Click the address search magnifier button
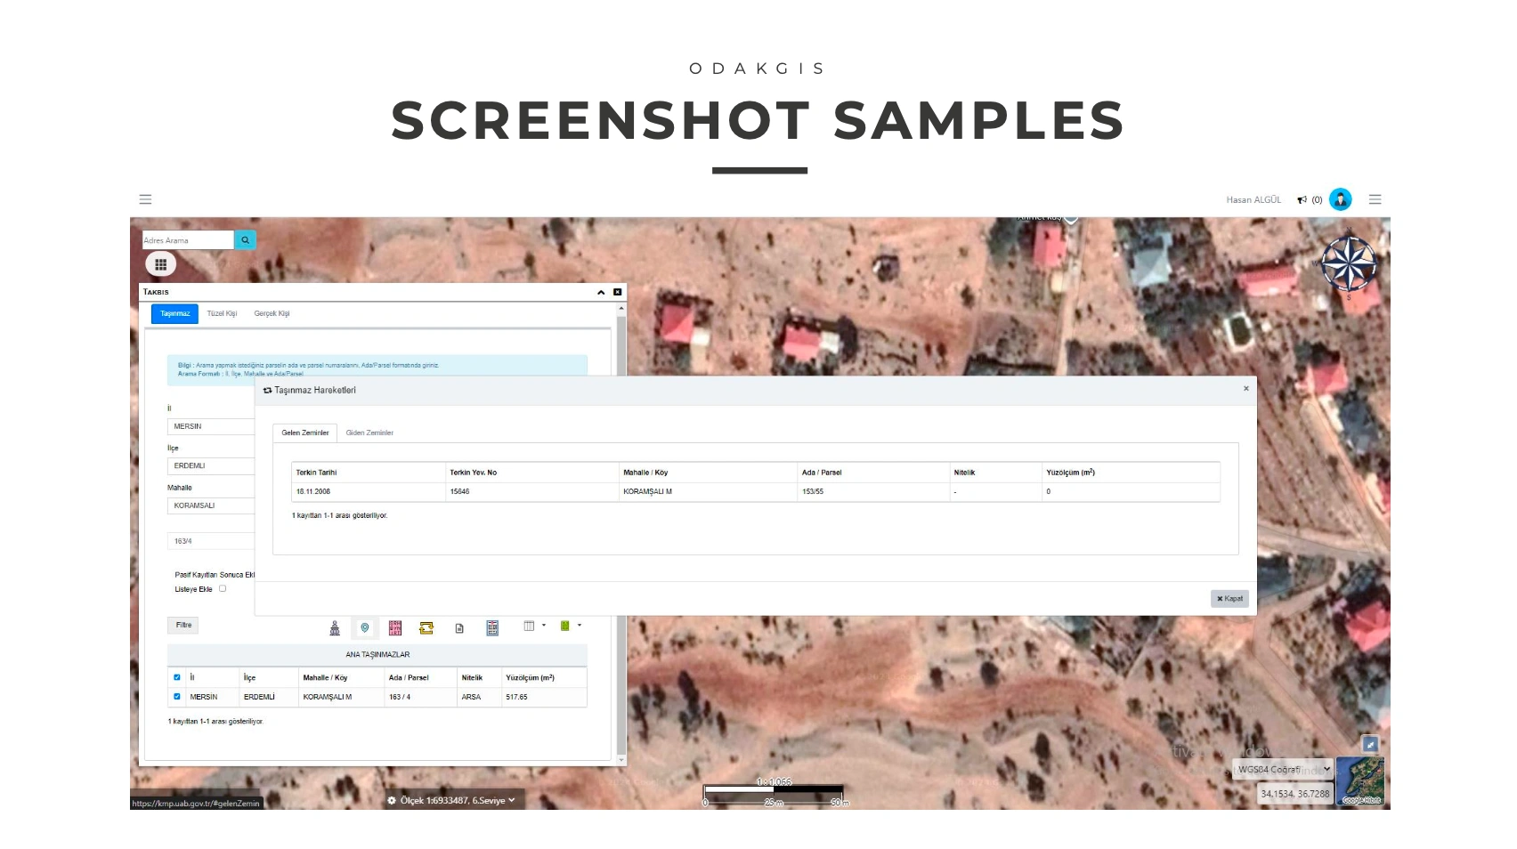The image size is (1517, 849). (x=245, y=240)
